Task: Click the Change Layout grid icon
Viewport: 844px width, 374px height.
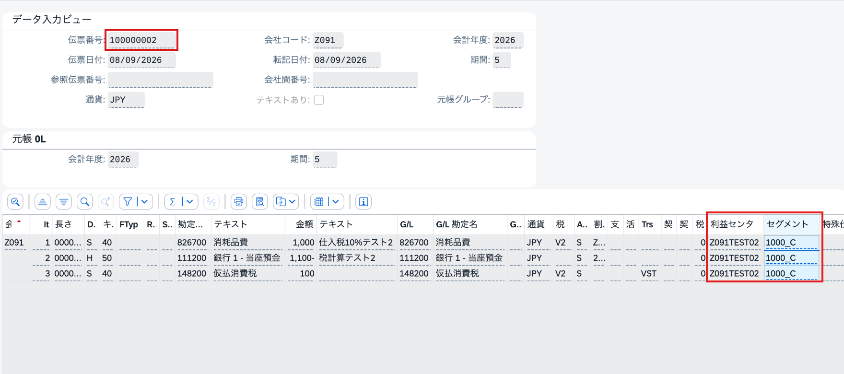Action: (x=319, y=202)
